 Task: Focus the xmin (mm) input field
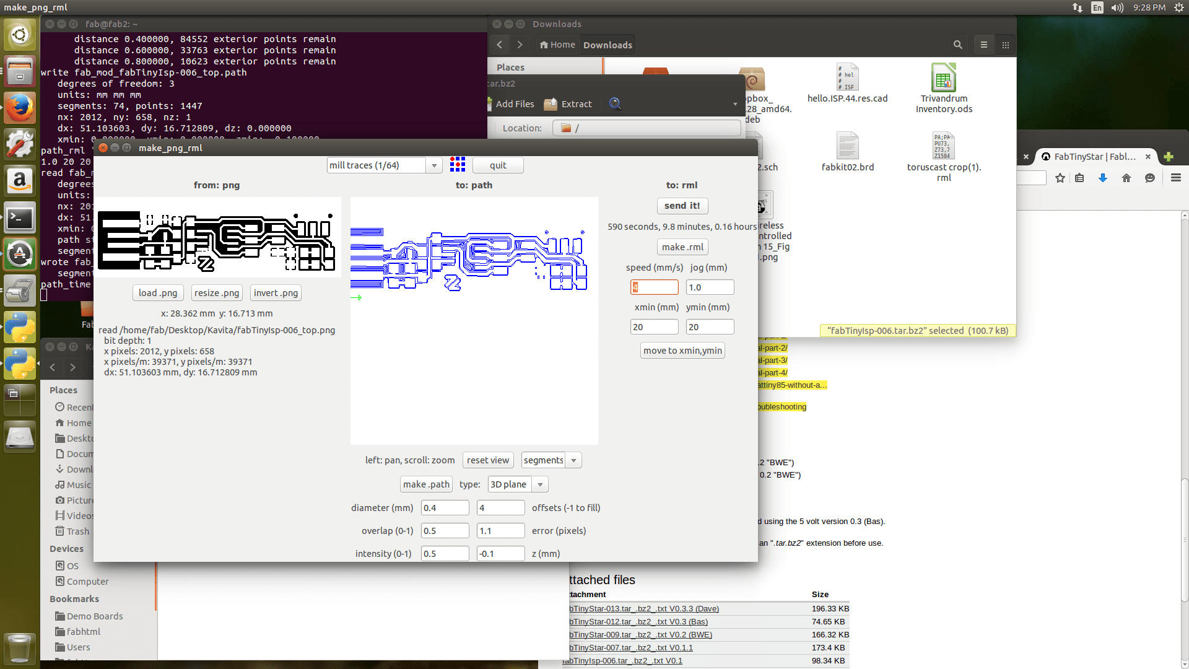tap(654, 327)
